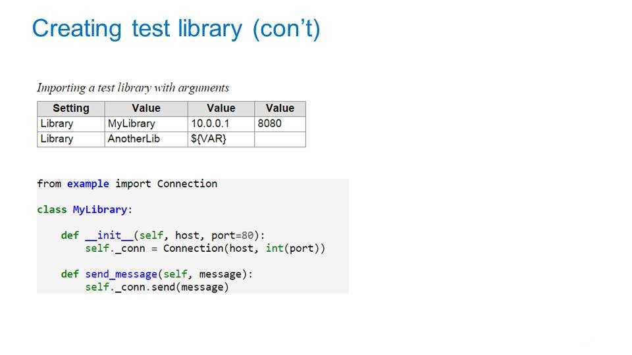Select the 'class MyLibrary:' code line

point(85,210)
